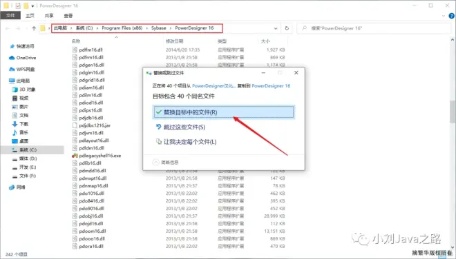
Task: Sort by the 名称 column header
Action: click(x=76, y=41)
